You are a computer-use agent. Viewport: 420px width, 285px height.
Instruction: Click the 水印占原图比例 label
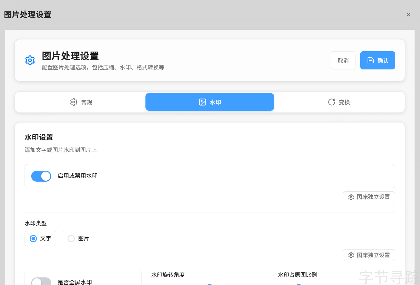click(x=297, y=275)
